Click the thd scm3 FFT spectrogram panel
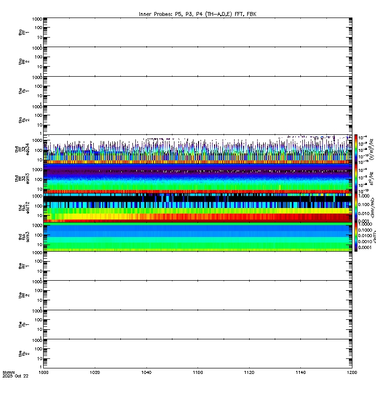376x401 pixels. pyautogui.click(x=198, y=178)
